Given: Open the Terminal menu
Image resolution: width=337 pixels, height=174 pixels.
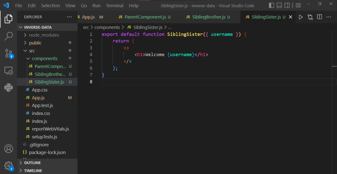Looking at the screenshot, I should (115, 6).
